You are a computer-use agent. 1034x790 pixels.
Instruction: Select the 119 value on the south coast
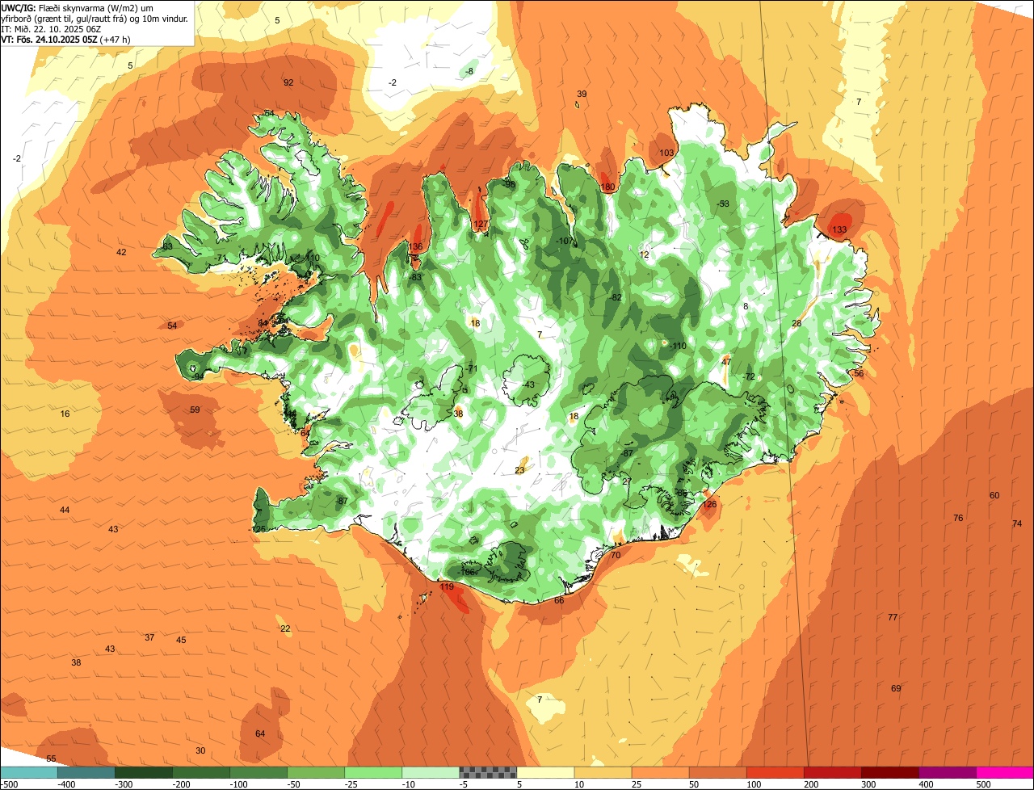point(448,587)
